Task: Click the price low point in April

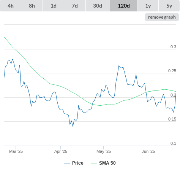Action: pyautogui.click(x=73, y=126)
